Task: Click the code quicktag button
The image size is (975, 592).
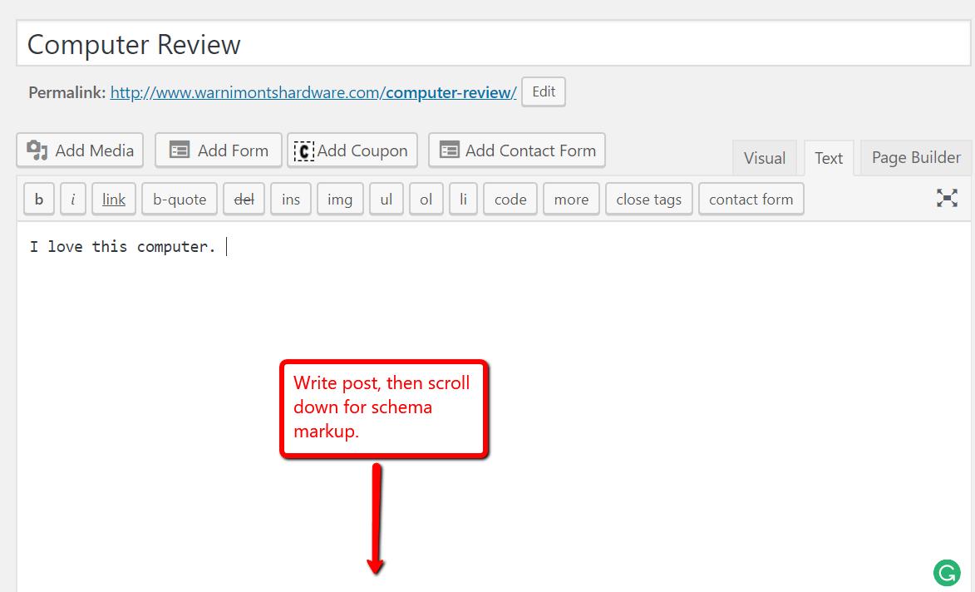Action: [510, 199]
